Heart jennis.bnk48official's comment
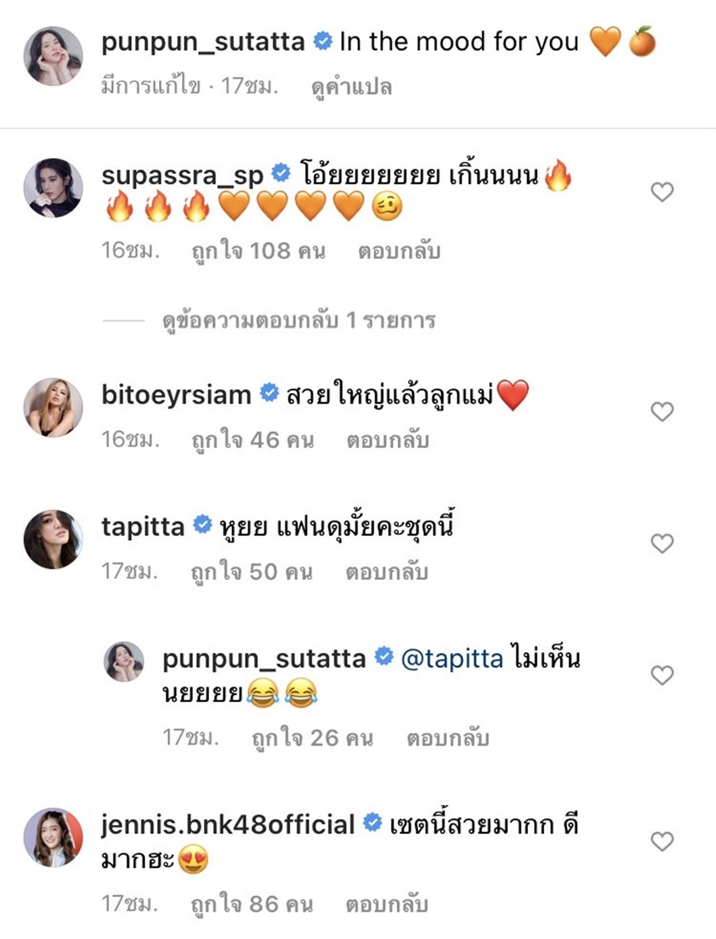Image resolution: width=716 pixels, height=939 pixels. [x=662, y=841]
